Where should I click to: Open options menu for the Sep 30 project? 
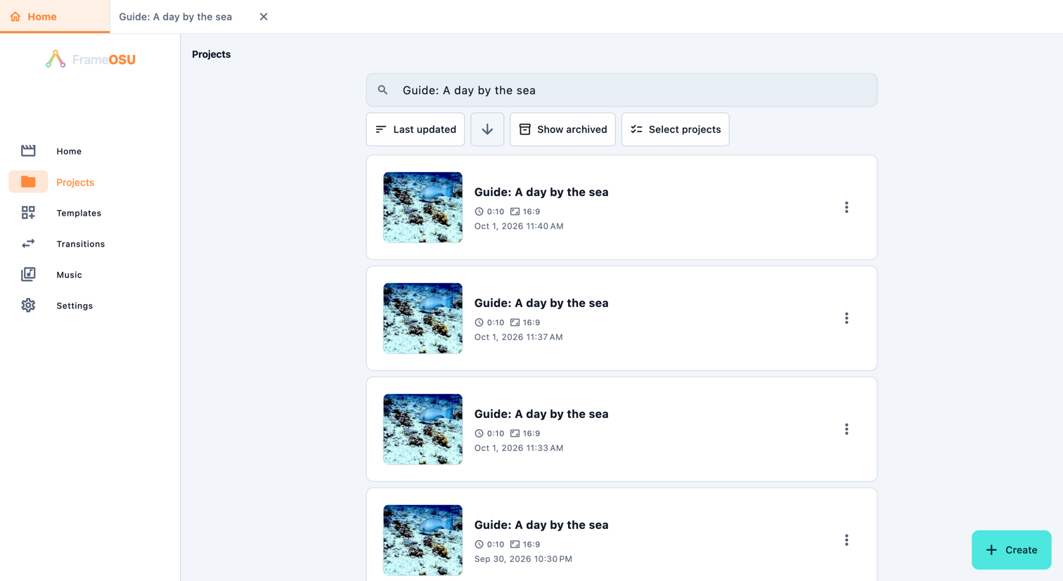pos(846,540)
